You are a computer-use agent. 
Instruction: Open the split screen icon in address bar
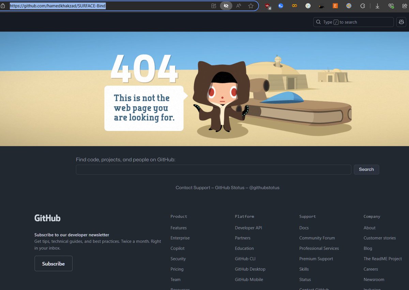click(x=214, y=6)
